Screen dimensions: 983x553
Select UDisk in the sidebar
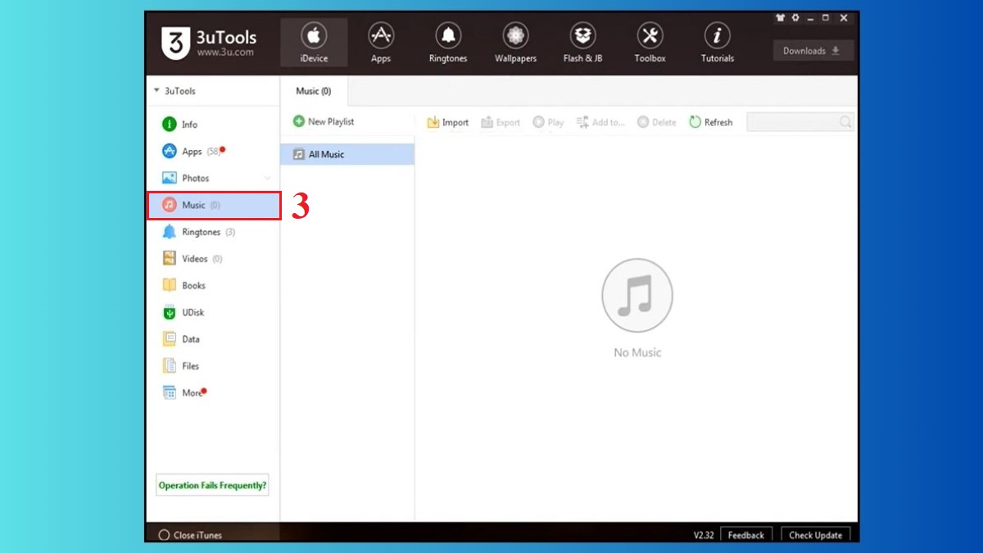(x=193, y=312)
